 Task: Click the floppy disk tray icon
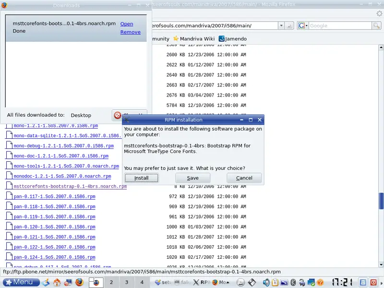click(x=252, y=282)
